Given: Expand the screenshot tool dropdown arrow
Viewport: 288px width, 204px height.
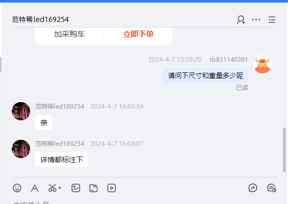Looking at the screenshot, I should [x=60, y=188].
